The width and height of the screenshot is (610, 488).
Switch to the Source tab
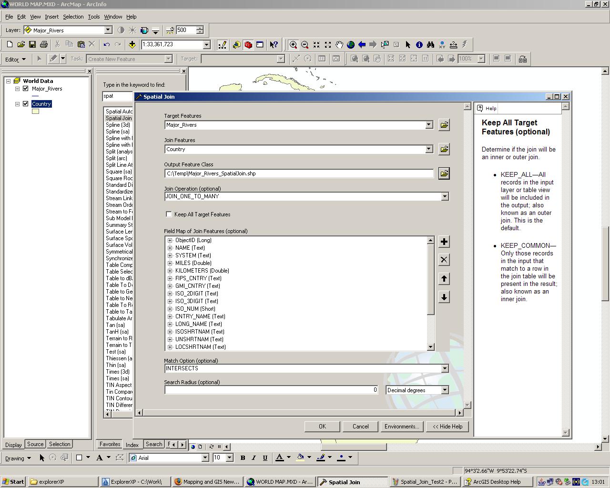[35, 444]
